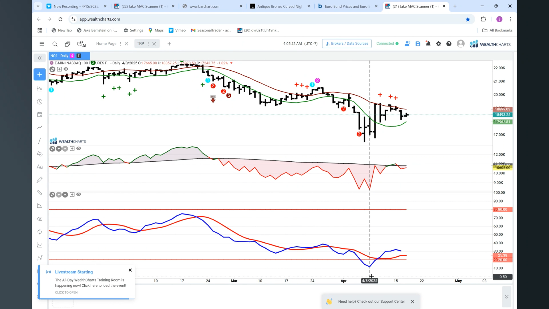Screen dimensions: 549x309
Task: Switch to Euro Bund Prices browser tab
Action: click(348, 6)
